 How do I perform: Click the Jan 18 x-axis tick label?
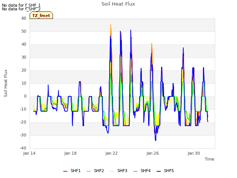(x=70, y=153)
